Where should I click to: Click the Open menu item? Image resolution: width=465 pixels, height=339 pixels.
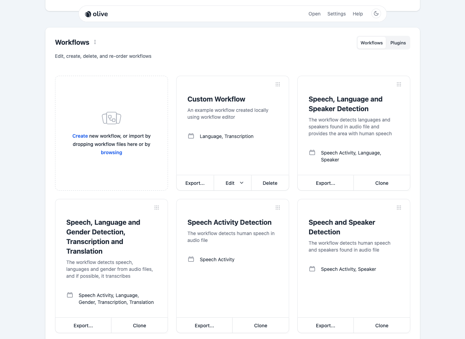click(314, 14)
